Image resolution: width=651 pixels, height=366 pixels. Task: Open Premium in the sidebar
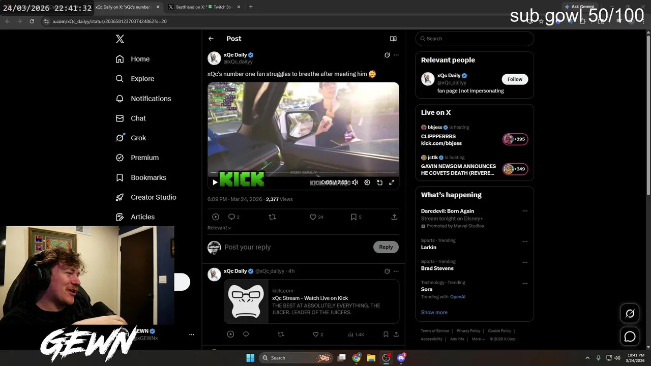[137, 158]
